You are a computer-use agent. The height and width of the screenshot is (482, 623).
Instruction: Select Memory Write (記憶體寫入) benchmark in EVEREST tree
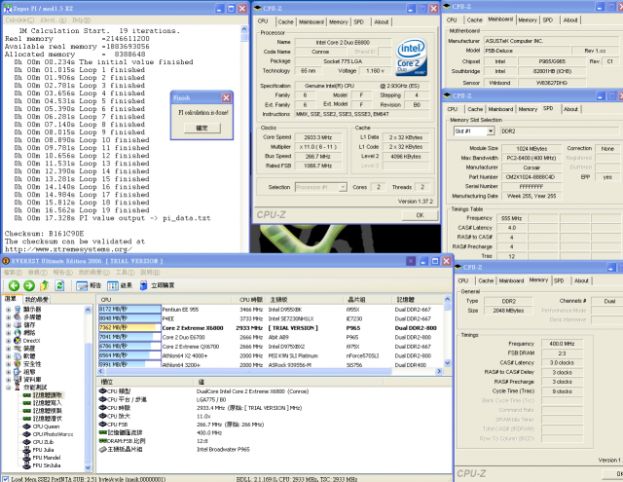coord(48,403)
